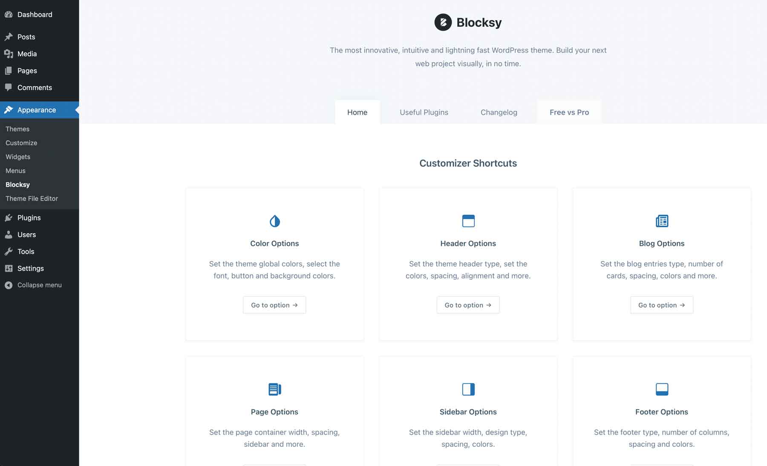The height and width of the screenshot is (466, 767).
Task: Switch to the Changelog tab
Action: pos(499,112)
